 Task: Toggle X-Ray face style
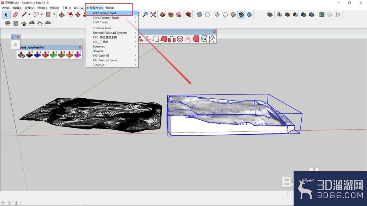[199, 15]
